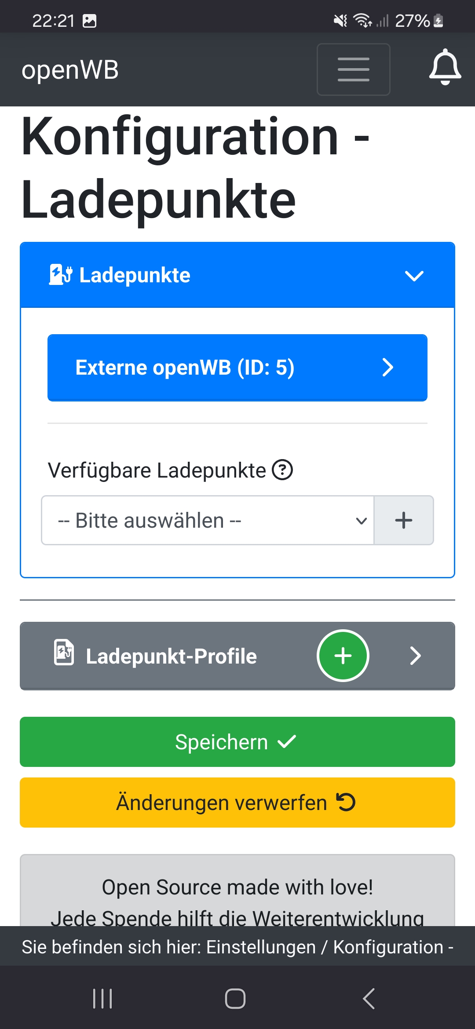Click the help icon beside Verfügbare Ladepunkte
This screenshot has height=1029, width=475.
pyautogui.click(x=282, y=470)
